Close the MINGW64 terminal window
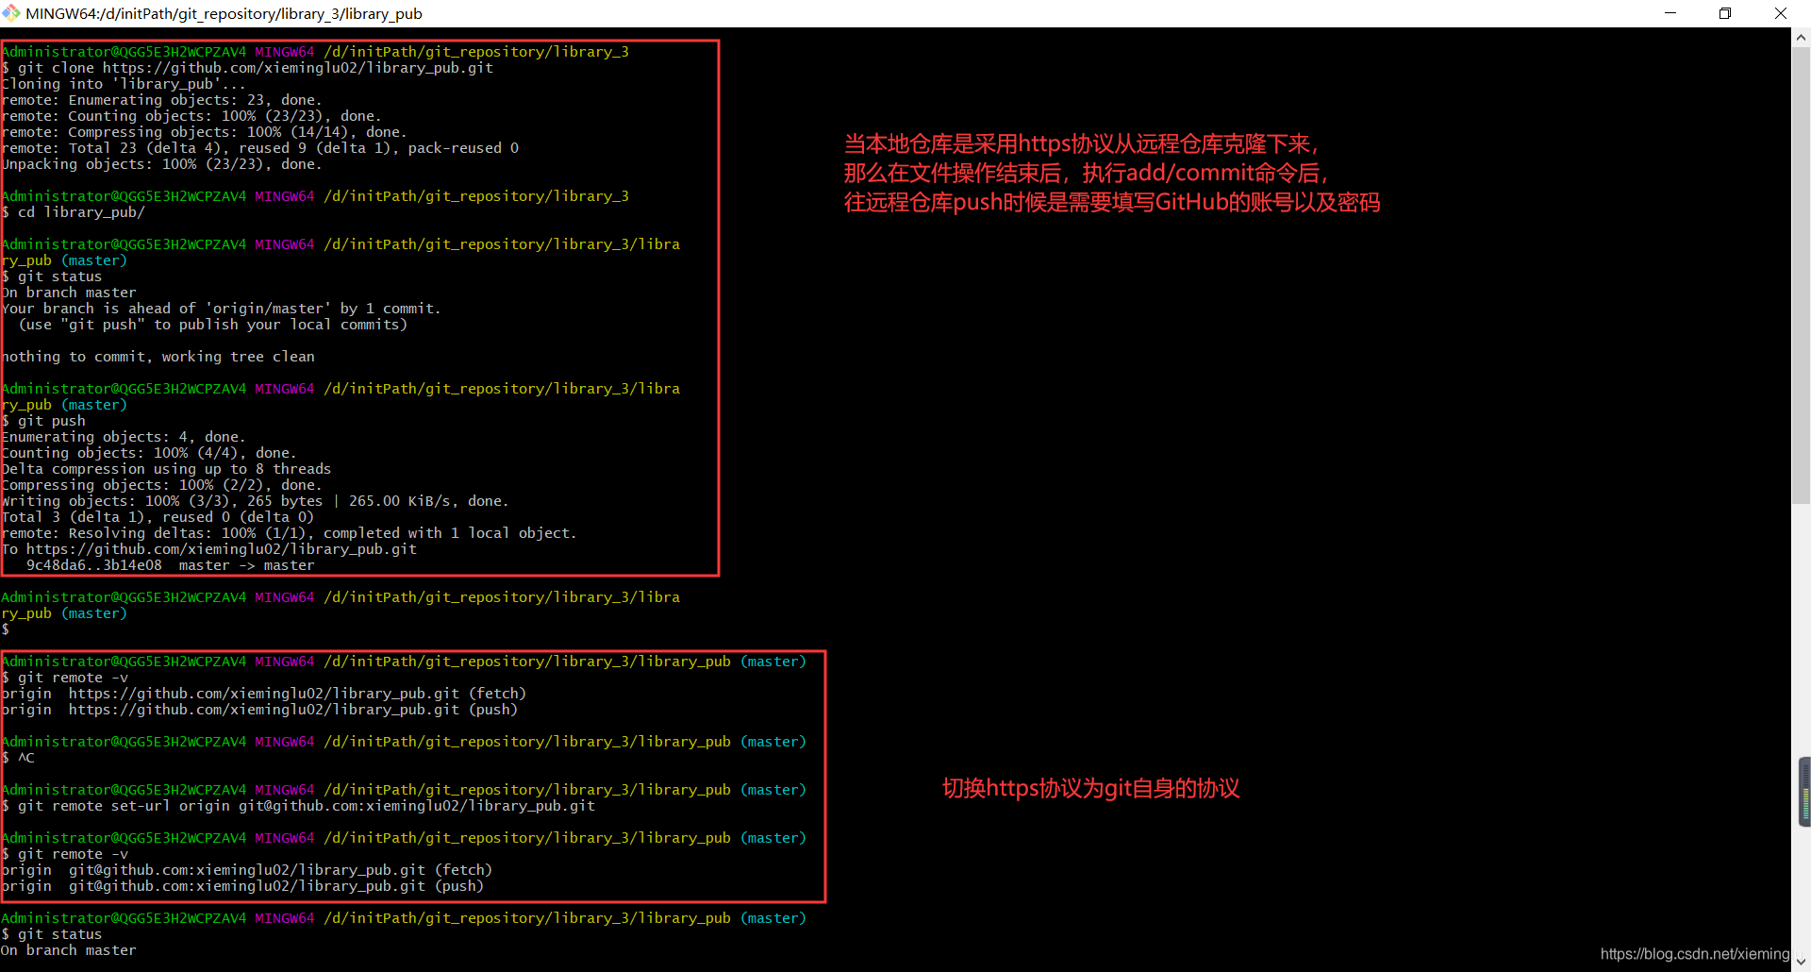The height and width of the screenshot is (972, 1811). click(1781, 13)
